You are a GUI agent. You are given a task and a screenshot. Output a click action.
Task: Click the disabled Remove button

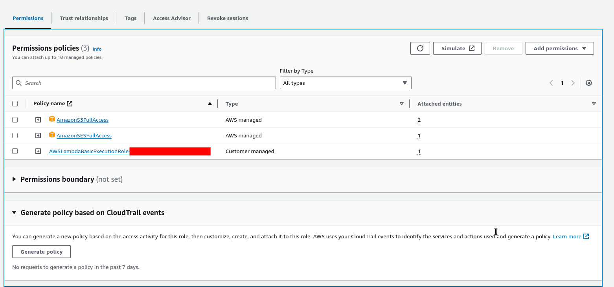503,48
